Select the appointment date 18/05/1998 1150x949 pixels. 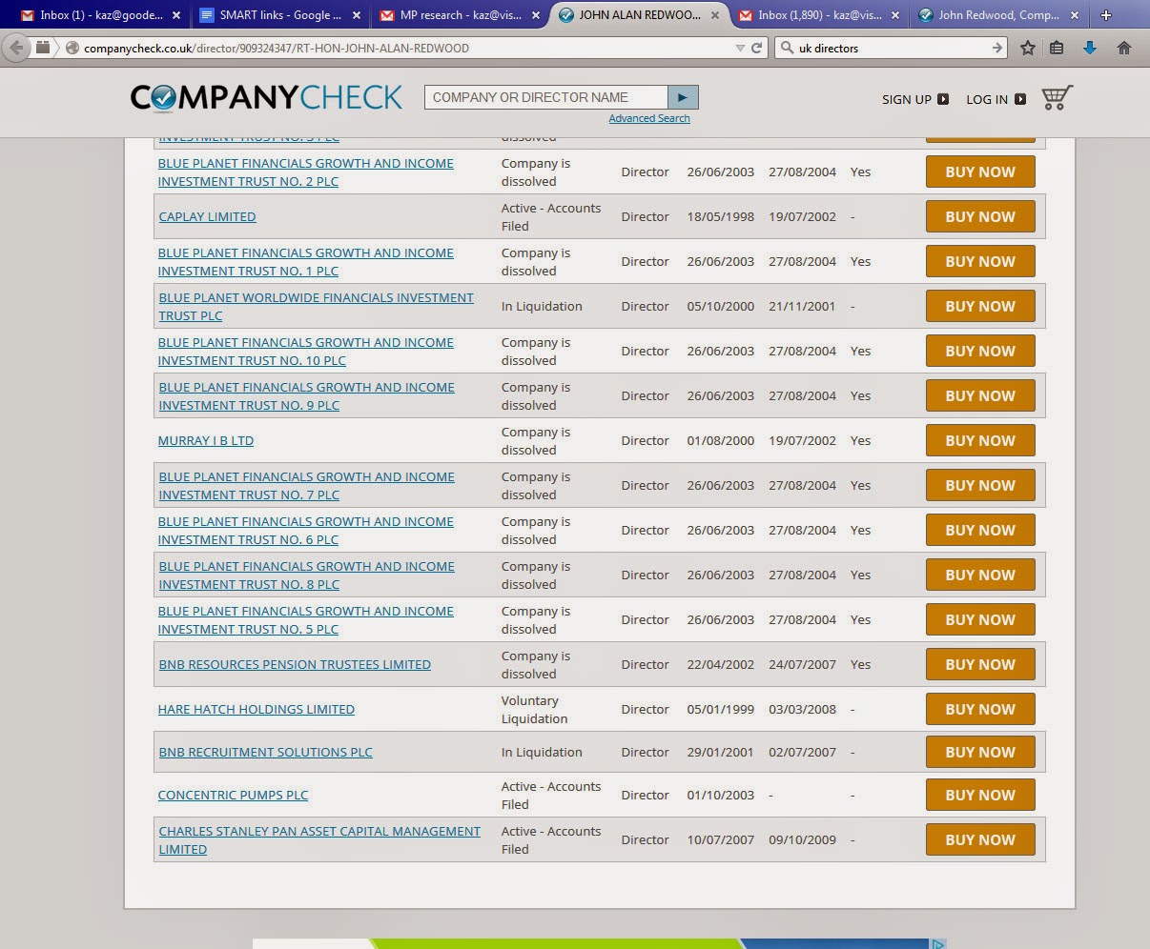click(720, 216)
